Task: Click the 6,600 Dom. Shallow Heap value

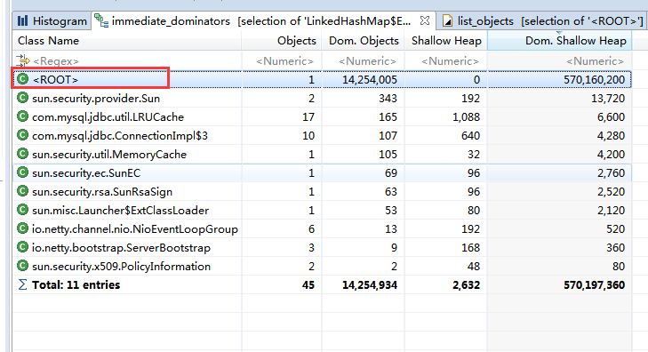Action: [611, 117]
